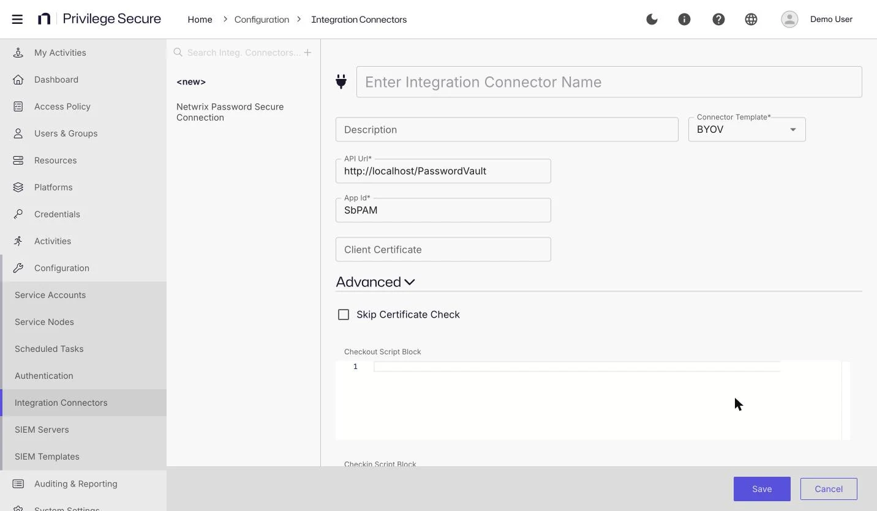Open Authentication settings page
The image size is (877, 511).
click(x=83, y=376)
